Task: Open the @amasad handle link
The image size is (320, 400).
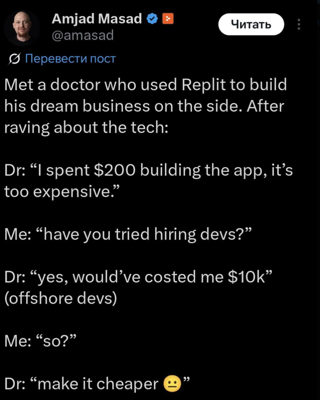Action: click(83, 35)
